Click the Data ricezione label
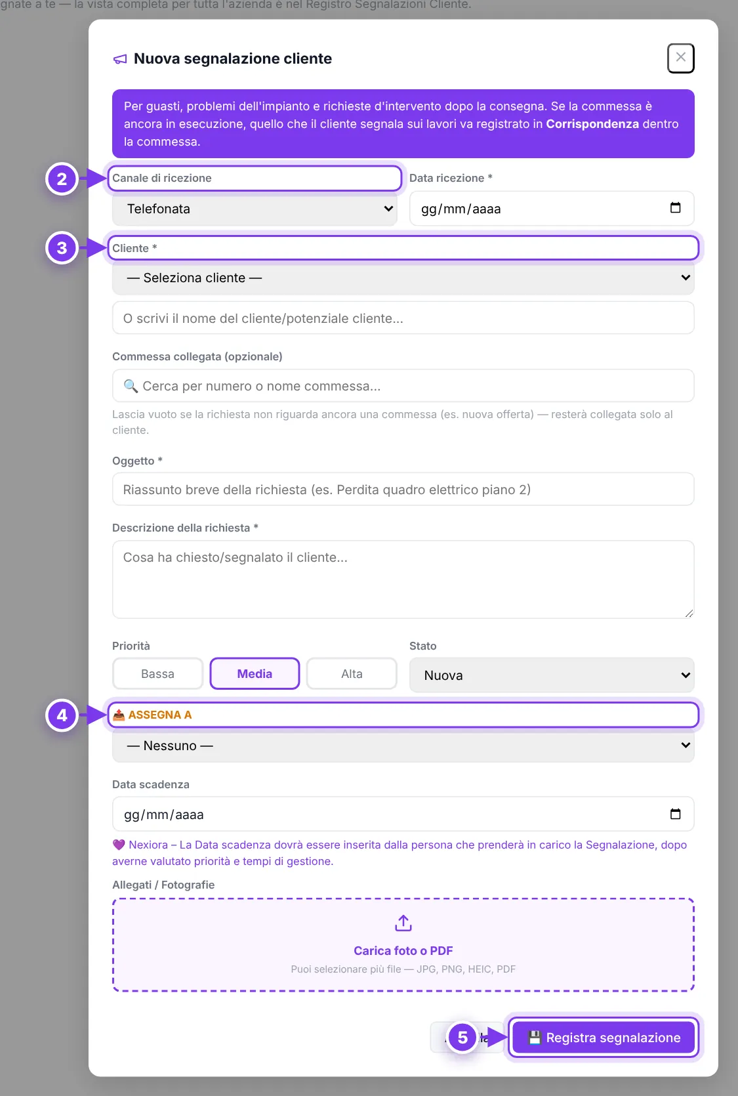This screenshot has height=1096, width=738. tap(451, 178)
